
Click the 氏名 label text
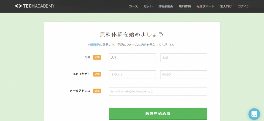pos(87,57)
